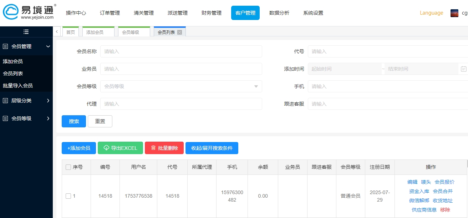
Task: Click the 会员名称 input field
Action: click(181, 51)
